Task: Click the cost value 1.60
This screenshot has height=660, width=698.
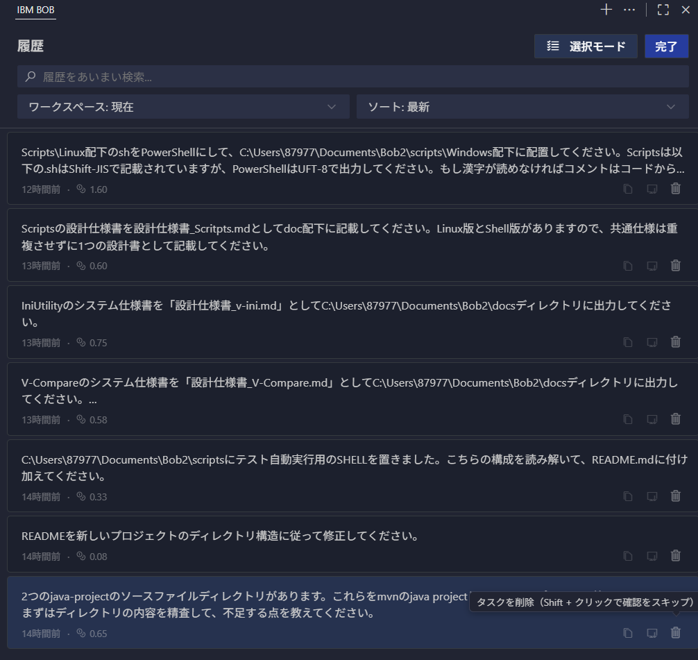Action: point(99,189)
